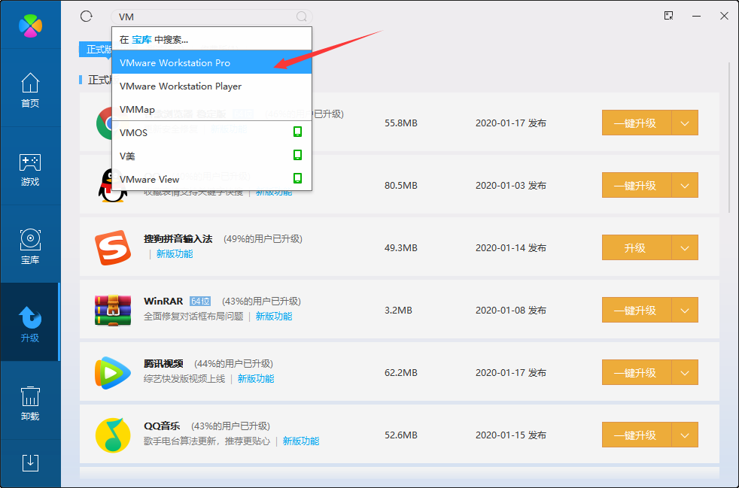This screenshot has width=739, height=488.
Task: Click the refresh icon beside search box
Action: 87,17
